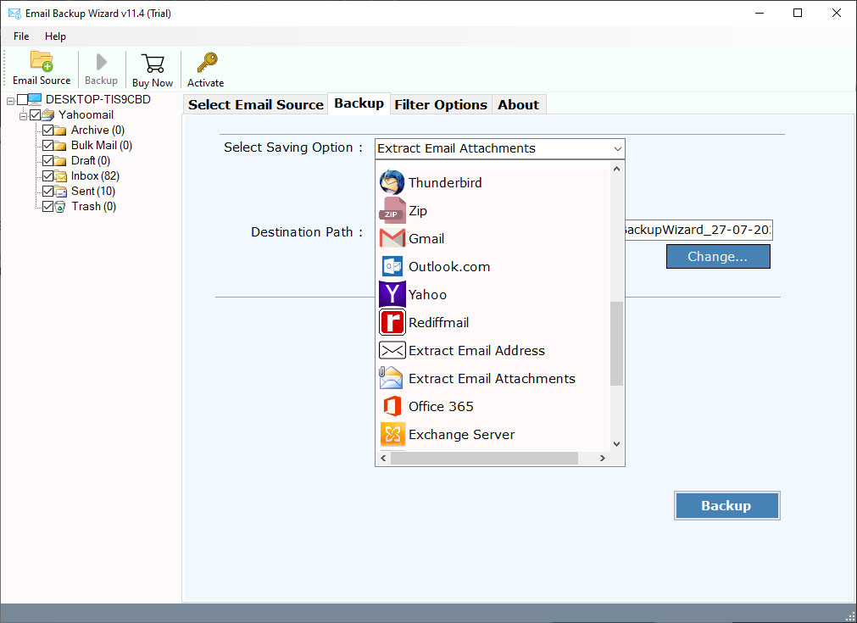Select the red Rediffmail icon
Viewport: 857px width, 623px height.
(392, 322)
